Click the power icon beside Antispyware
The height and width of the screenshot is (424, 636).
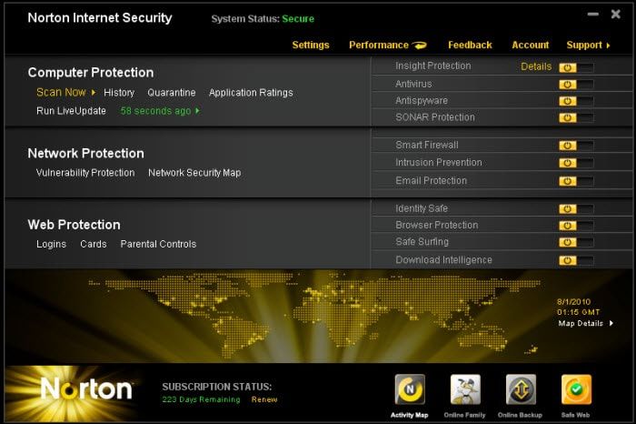point(568,101)
